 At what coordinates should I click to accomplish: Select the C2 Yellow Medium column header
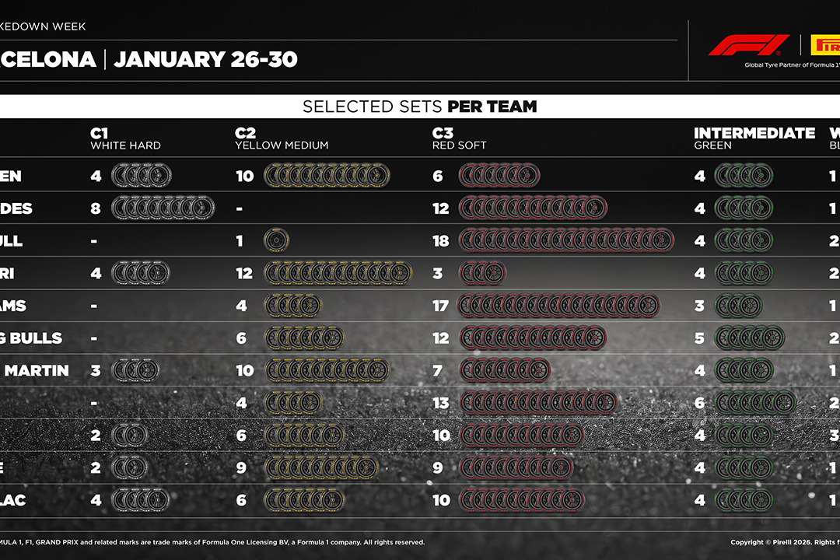282,138
